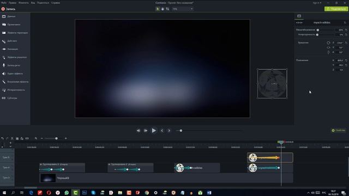Open the Windows Start menu
This screenshot has height=196, width=349.
pos(4,193)
